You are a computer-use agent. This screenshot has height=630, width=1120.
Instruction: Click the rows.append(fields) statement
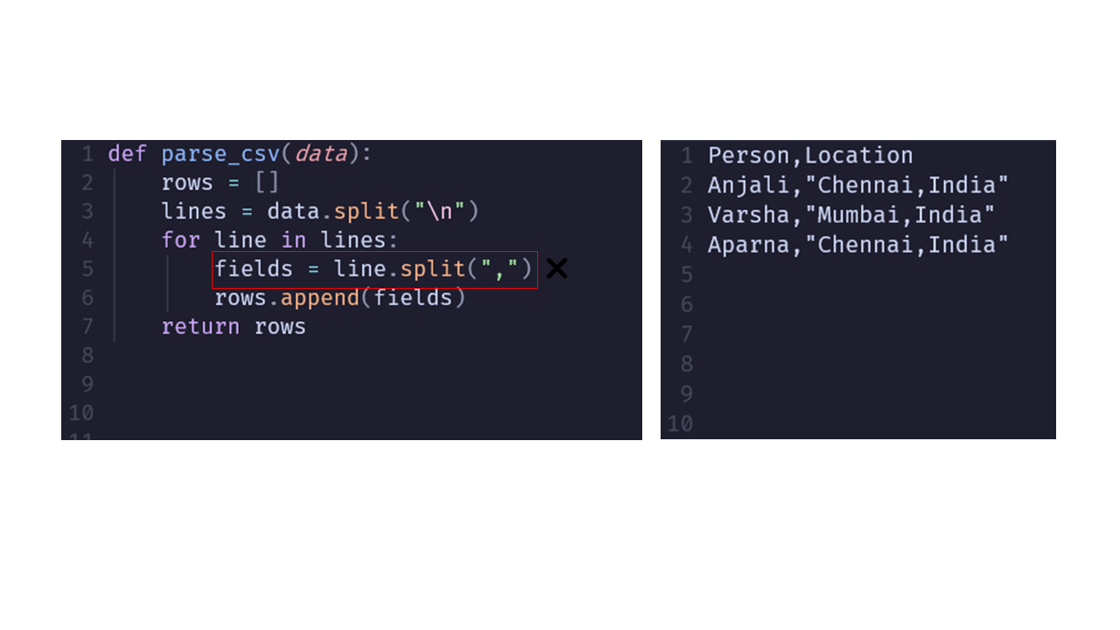pos(340,298)
